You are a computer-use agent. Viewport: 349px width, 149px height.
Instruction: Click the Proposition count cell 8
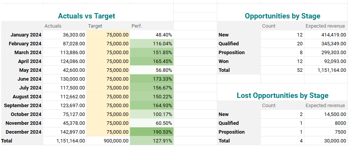pos(282,53)
